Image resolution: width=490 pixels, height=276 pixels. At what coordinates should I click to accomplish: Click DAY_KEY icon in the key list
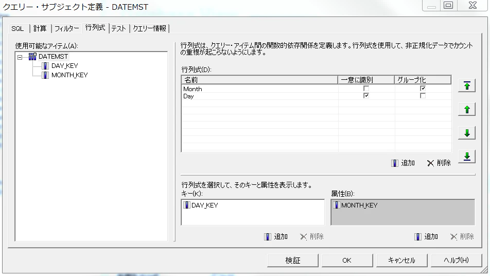pyautogui.click(x=186, y=205)
